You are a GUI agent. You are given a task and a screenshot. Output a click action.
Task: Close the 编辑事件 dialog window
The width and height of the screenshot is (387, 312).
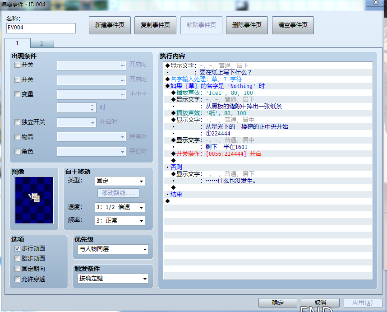click(376, 3)
